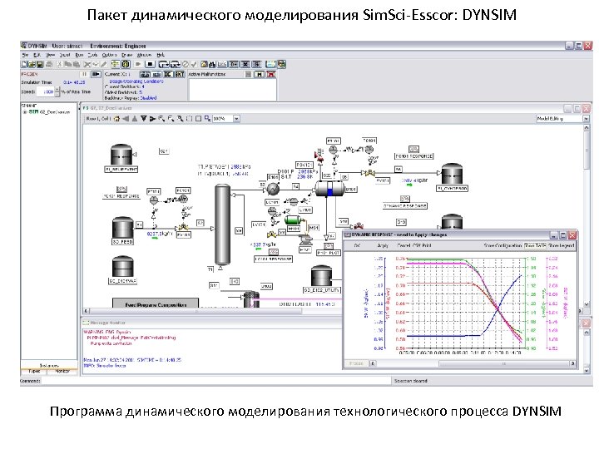Image resolution: width=599 pixels, height=449 pixels.
Task: Click the Cut scissors icon
Action: pos(59,64)
